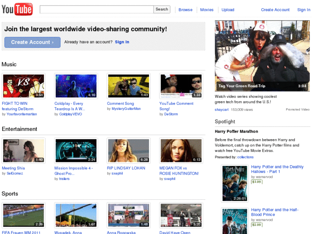Click Harry Potter Marathon heading
This screenshot has height=234, width=312.
pyautogui.click(x=236, y=131)
